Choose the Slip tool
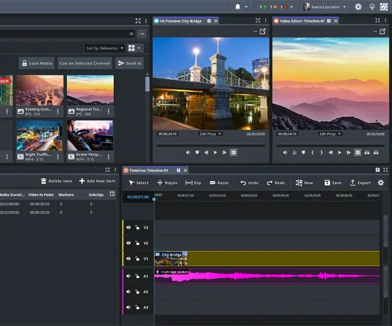This screenshot has width=392, height=326. pyautogui.click(x=193, y=183)
